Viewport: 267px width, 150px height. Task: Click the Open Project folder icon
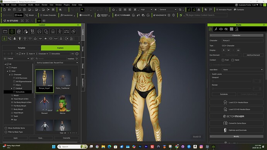tap(9, 10)
